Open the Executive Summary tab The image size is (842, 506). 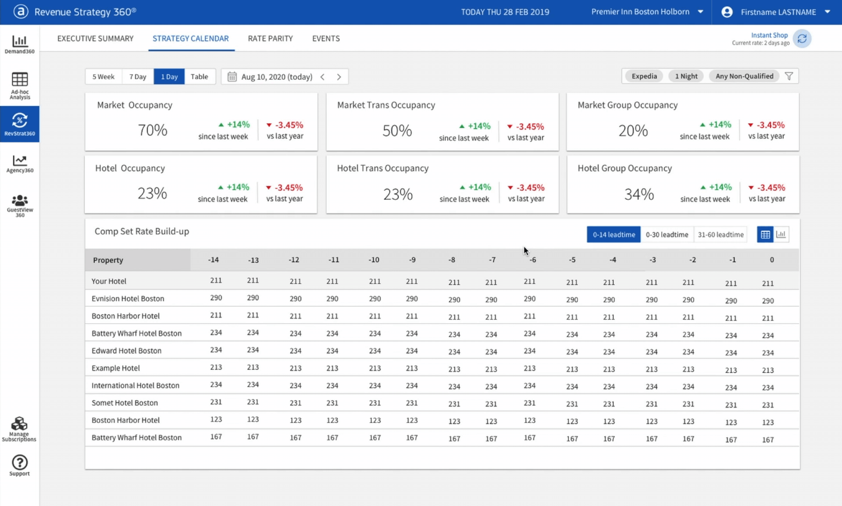click(x=95, y=39)
